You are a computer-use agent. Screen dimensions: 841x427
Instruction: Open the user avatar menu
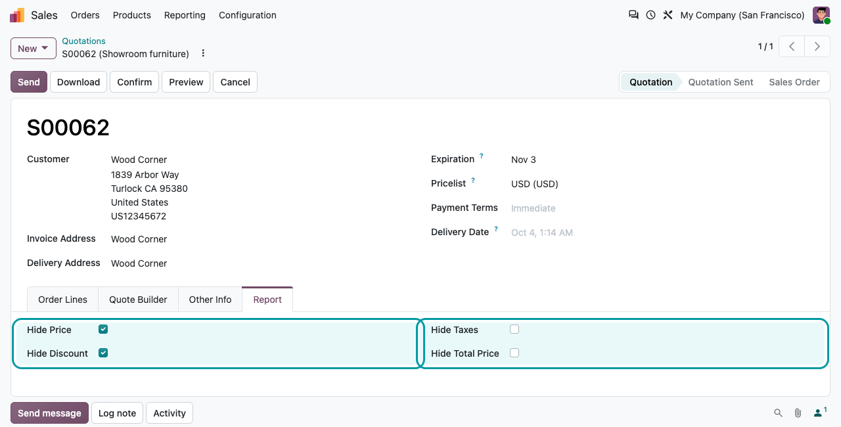[x=821, y=15]
